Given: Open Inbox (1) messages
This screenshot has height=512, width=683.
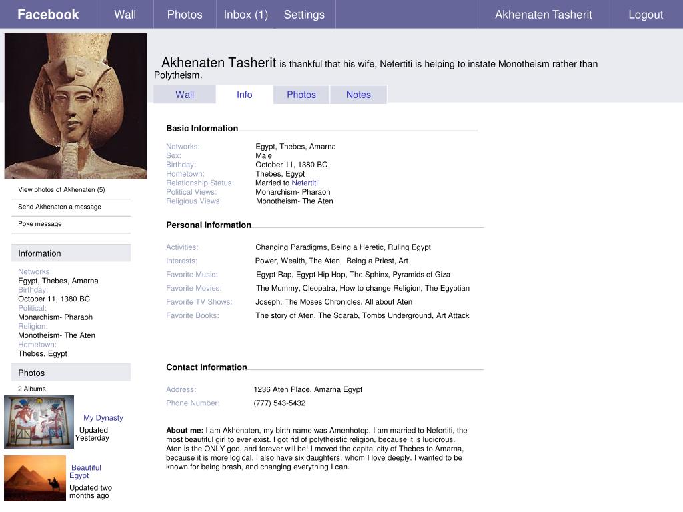Looking at the screenshot, I should tap(245, 15).
